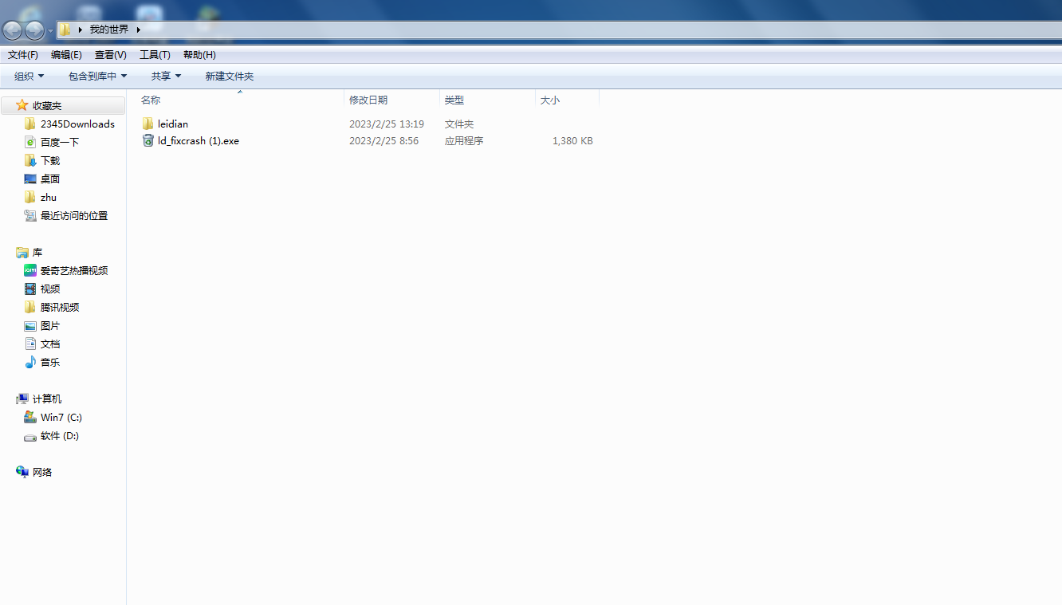The height and width of the screenshot is (605, 1062).
Task: Select the leidian folder icon
Action: pos(148,124)
